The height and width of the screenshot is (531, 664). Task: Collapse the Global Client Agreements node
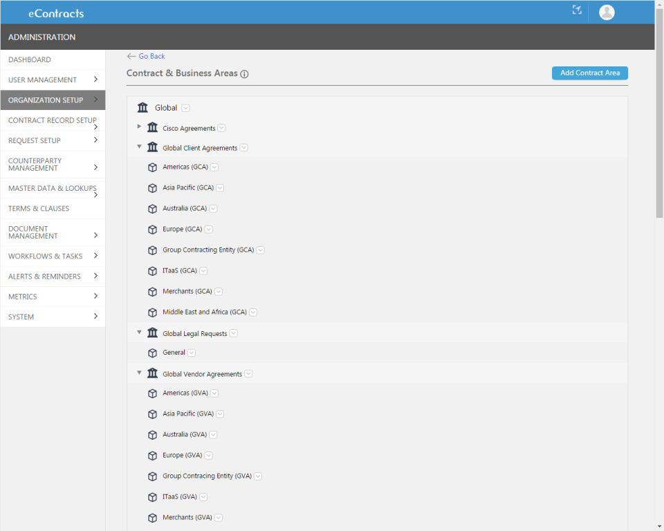click(x=139, y=147)
